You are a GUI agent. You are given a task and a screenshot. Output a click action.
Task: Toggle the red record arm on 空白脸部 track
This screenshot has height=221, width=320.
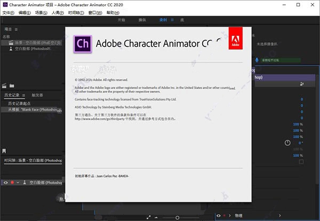click(x=12, y=183)
